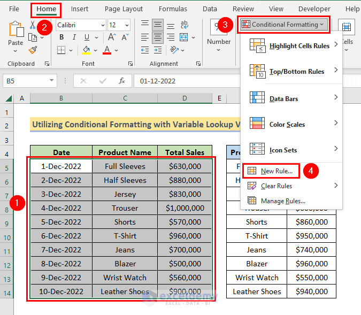This screenshot has height=315, width=361.
Task: Click Increase Indent icon
Action: [x=158, y=50]
